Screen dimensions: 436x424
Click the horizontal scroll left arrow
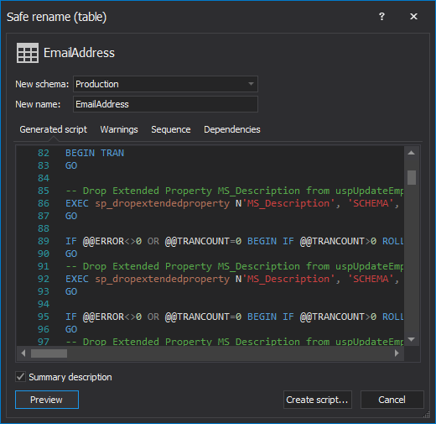point(23,353)
